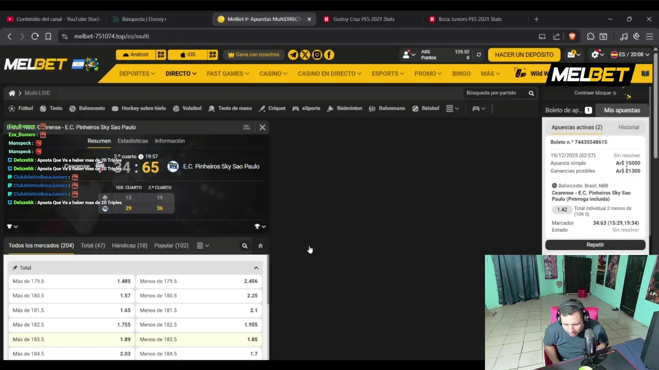This screenshot has height=370, width=659.
Task: Open the browser sidebar panel icon
Action: 603,36
